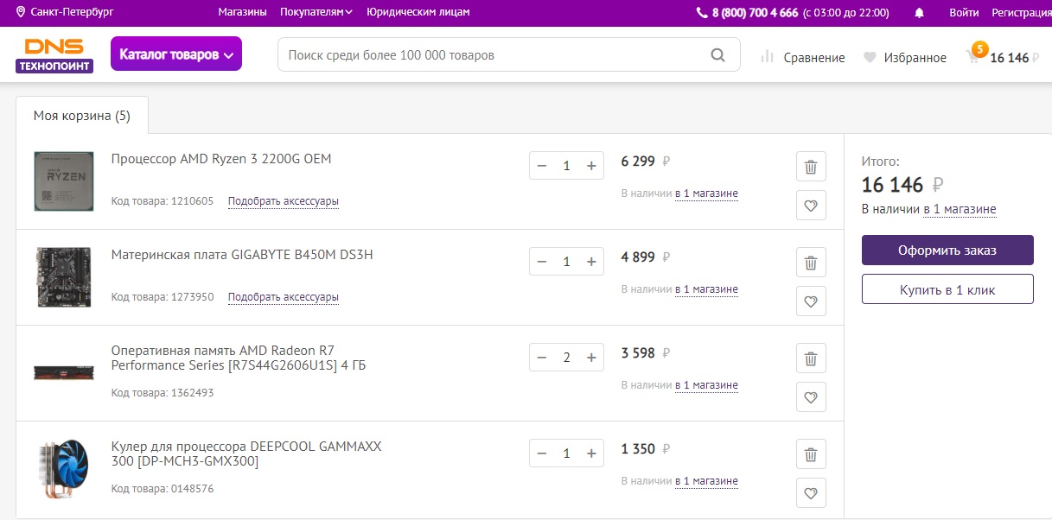Open Юридическим лицам menu item
This screenshot has height=520, width=1052.
click(418, 12)
